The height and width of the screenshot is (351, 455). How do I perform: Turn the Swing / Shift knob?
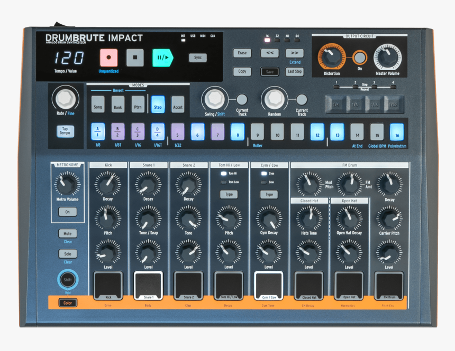[x=215, y=99]
